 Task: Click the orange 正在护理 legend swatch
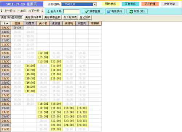pos(150,4)
